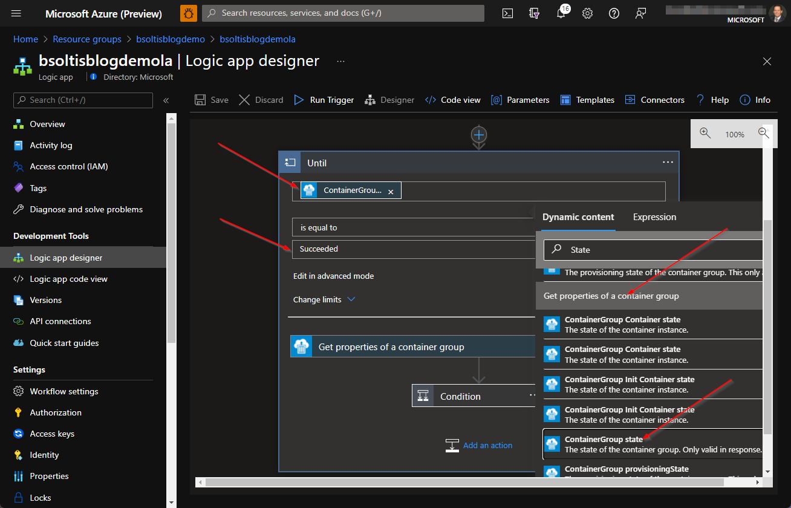Select the Dynamic content tab
Image resolution: width=791 pixels, height=508 pixels.
578,217
